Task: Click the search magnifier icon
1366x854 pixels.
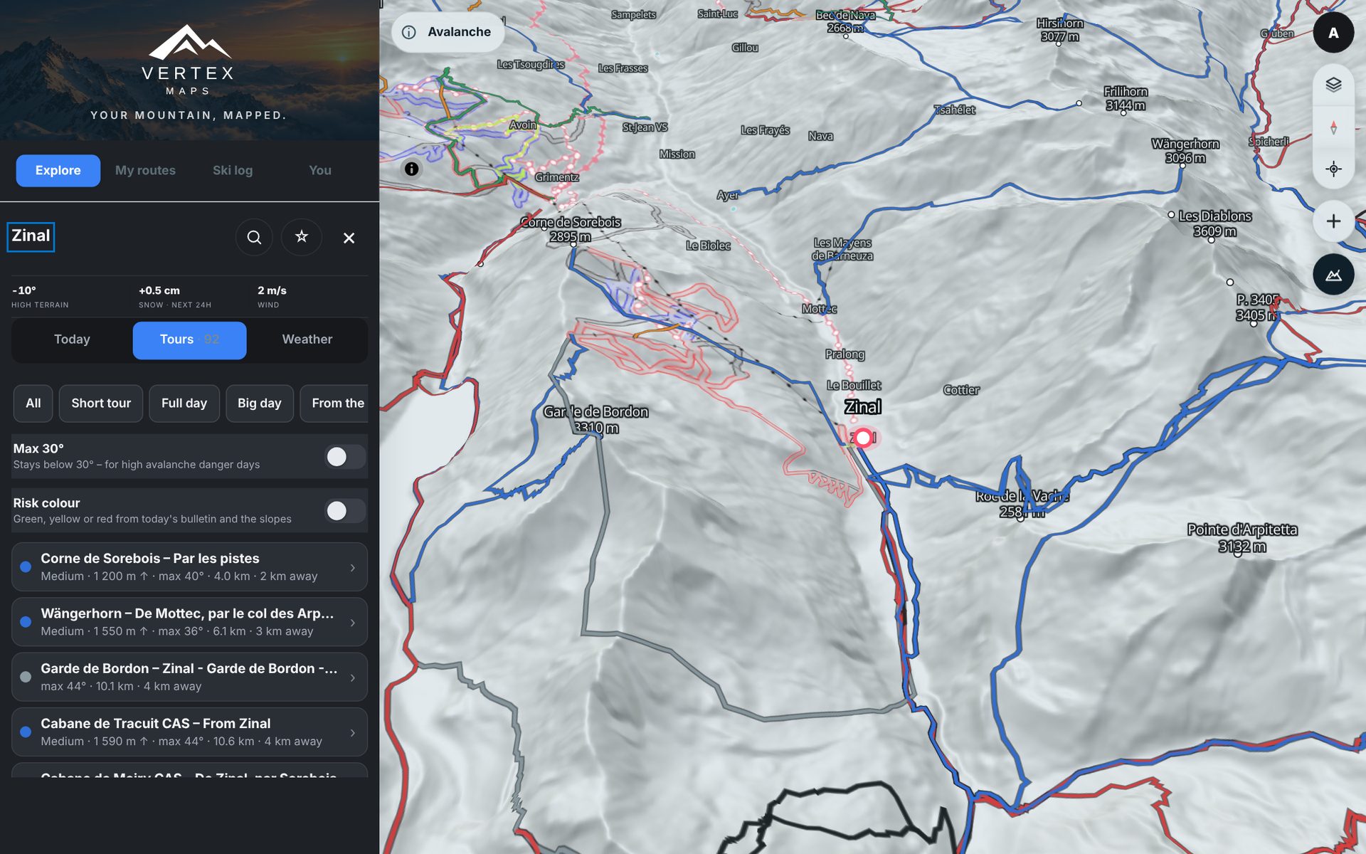Action: tap(254, 237)
